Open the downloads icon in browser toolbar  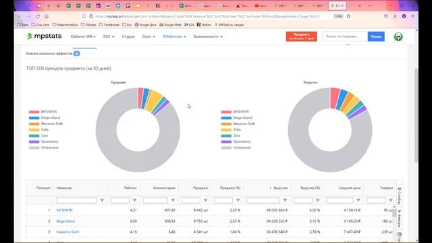coord(395,16)
